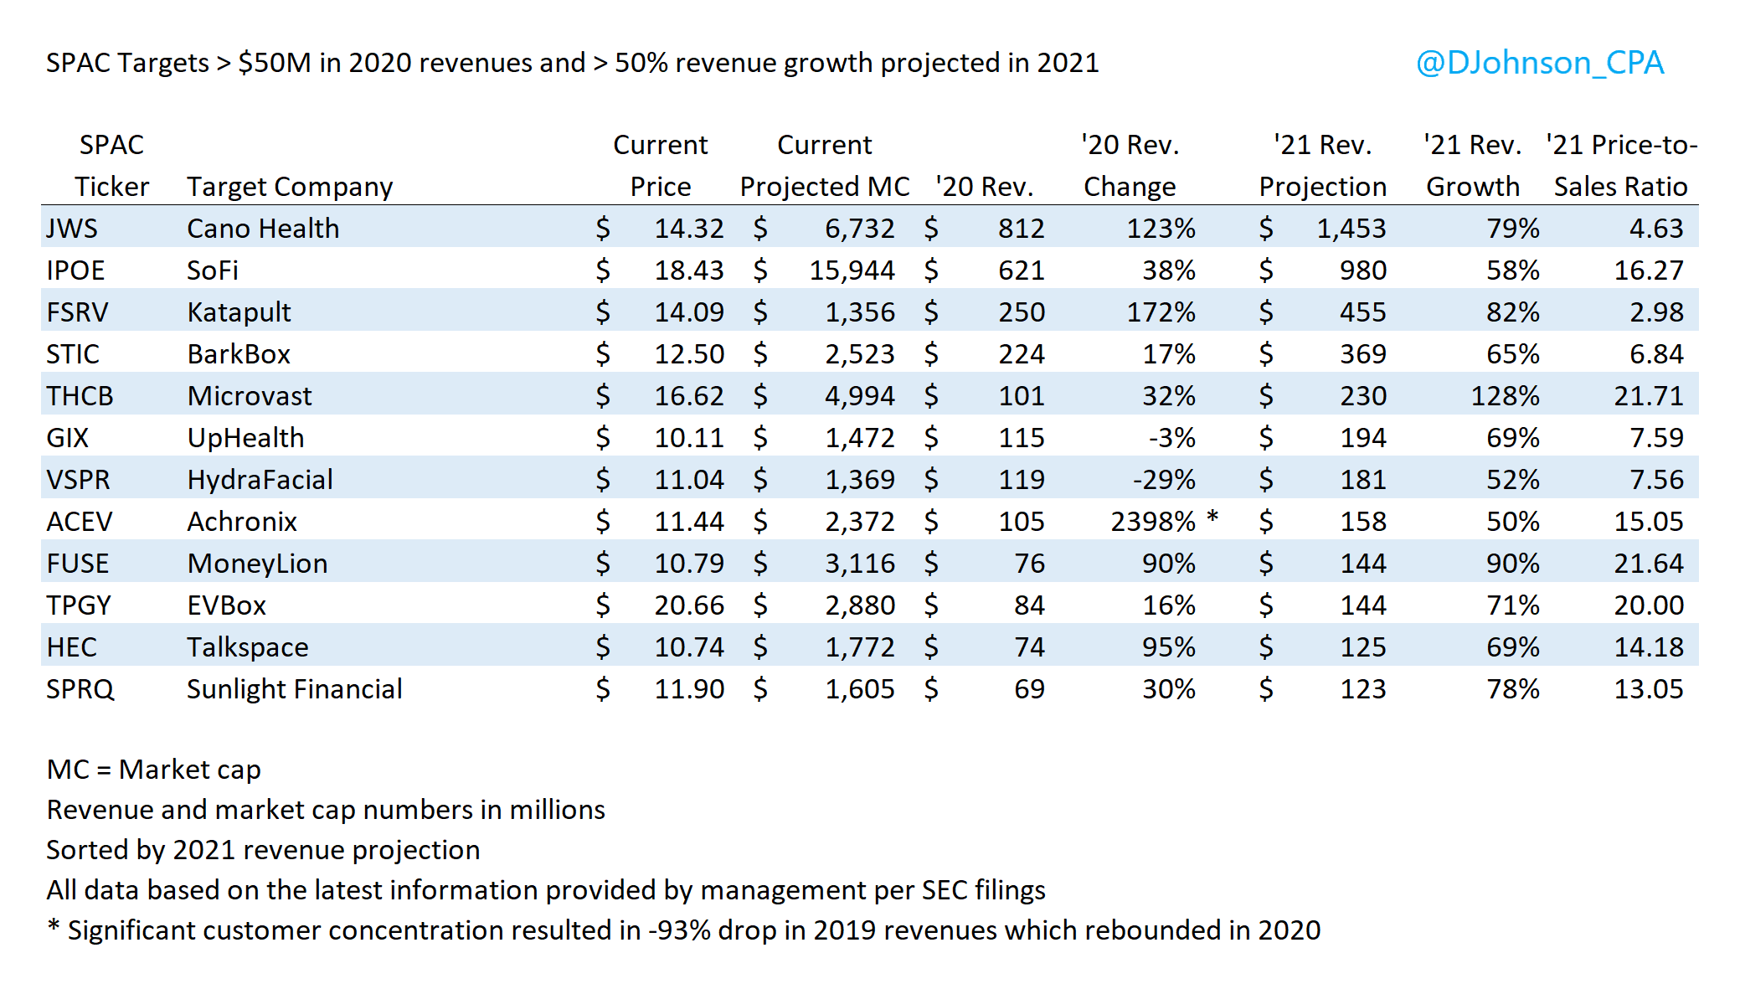Select Cano Health's 14.32 price
The image size is (1740, 989).
coord(689,229)
